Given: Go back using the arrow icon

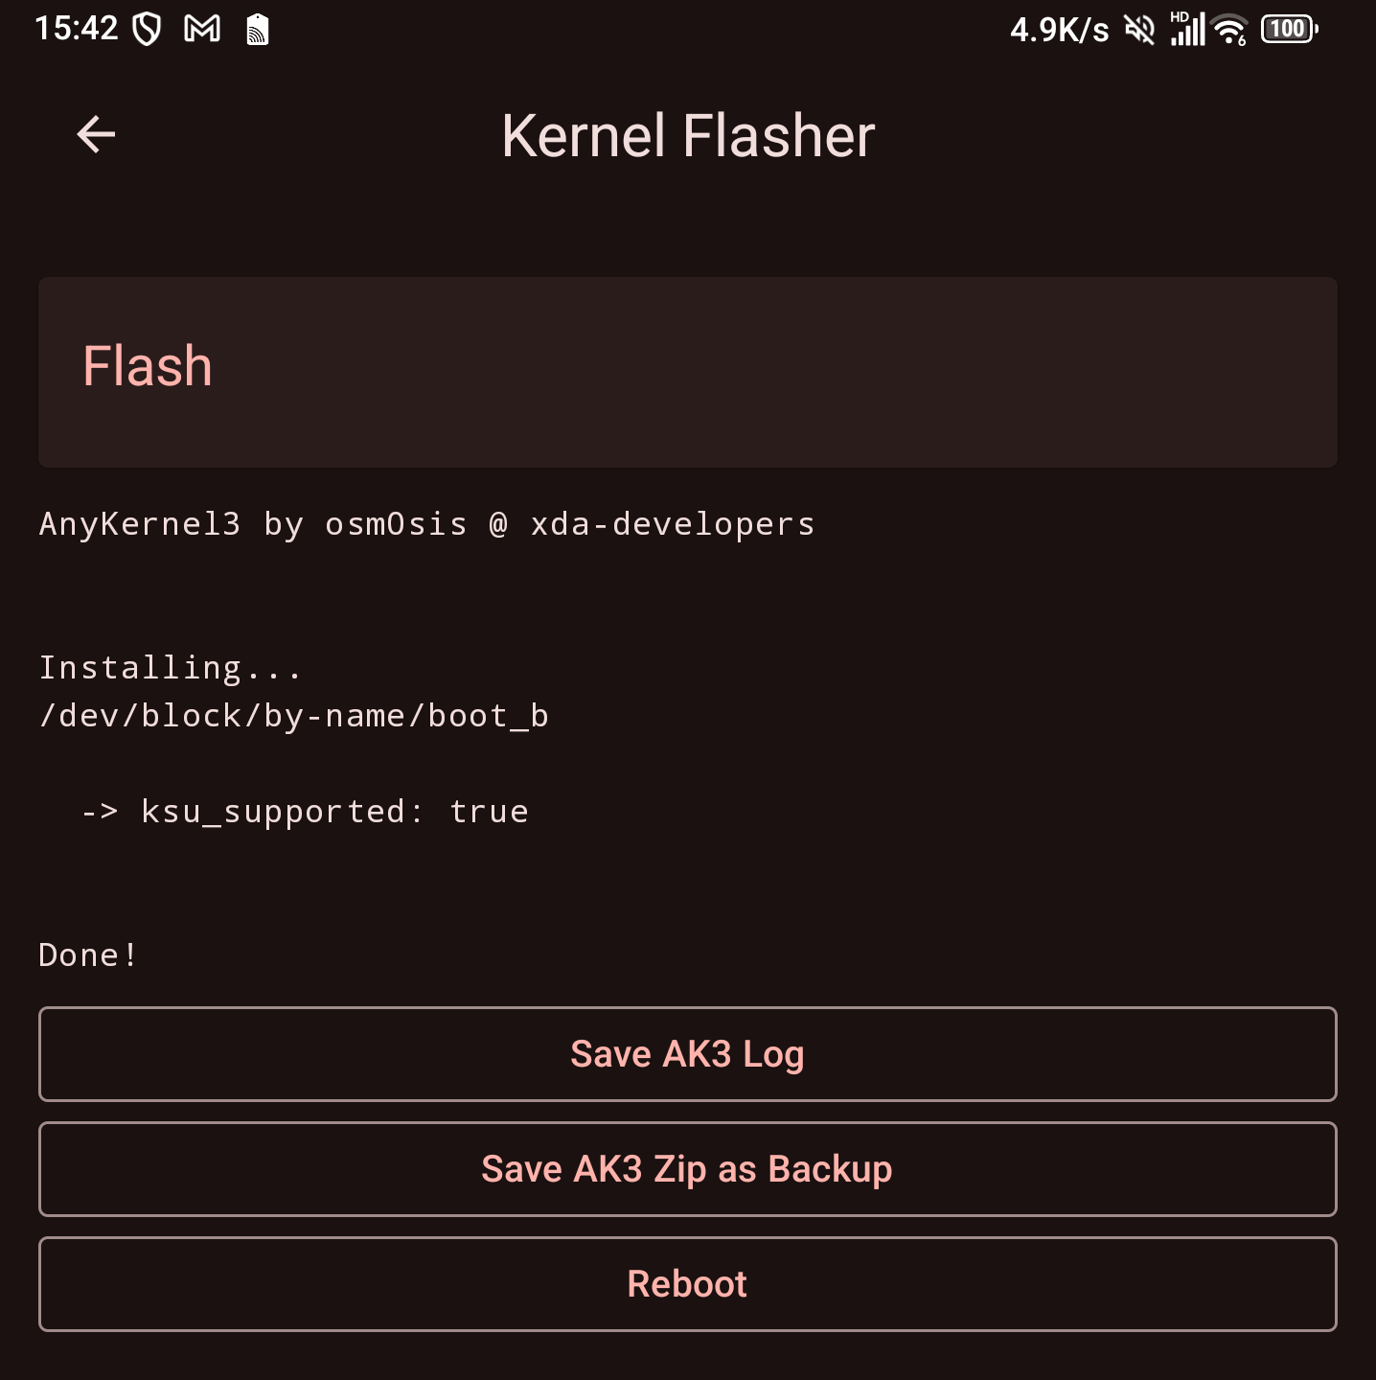Looking at the screenshot, I should [96, 134].
